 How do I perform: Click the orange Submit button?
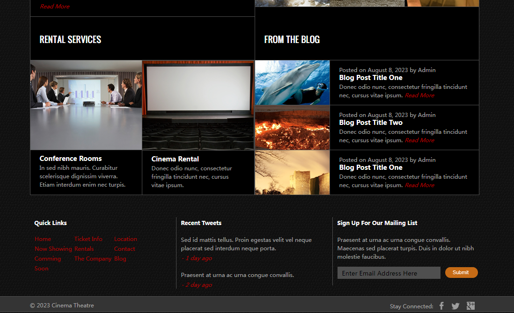tap(461, 272)
